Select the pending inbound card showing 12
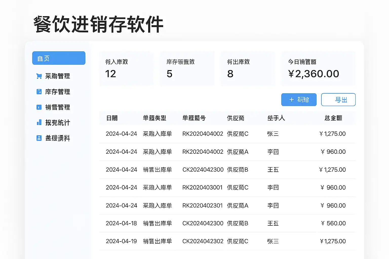Image resolution: width=389 pixels, height=259 pixels. (126, 68)
